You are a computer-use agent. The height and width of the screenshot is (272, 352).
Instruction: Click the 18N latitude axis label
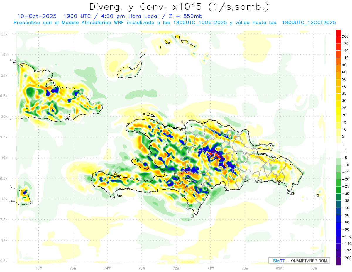(x=4, y=199)
